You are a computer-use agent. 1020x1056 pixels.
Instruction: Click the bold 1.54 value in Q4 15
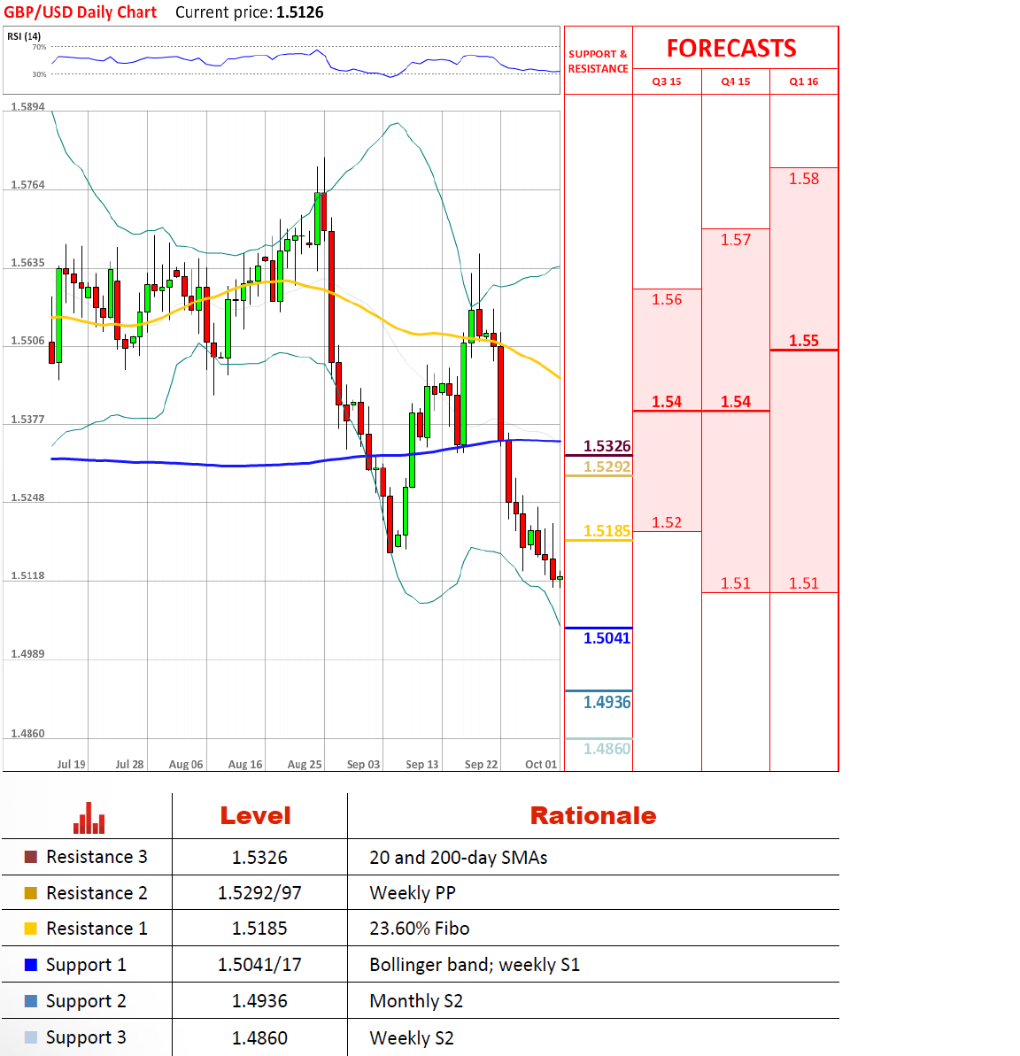736,402
